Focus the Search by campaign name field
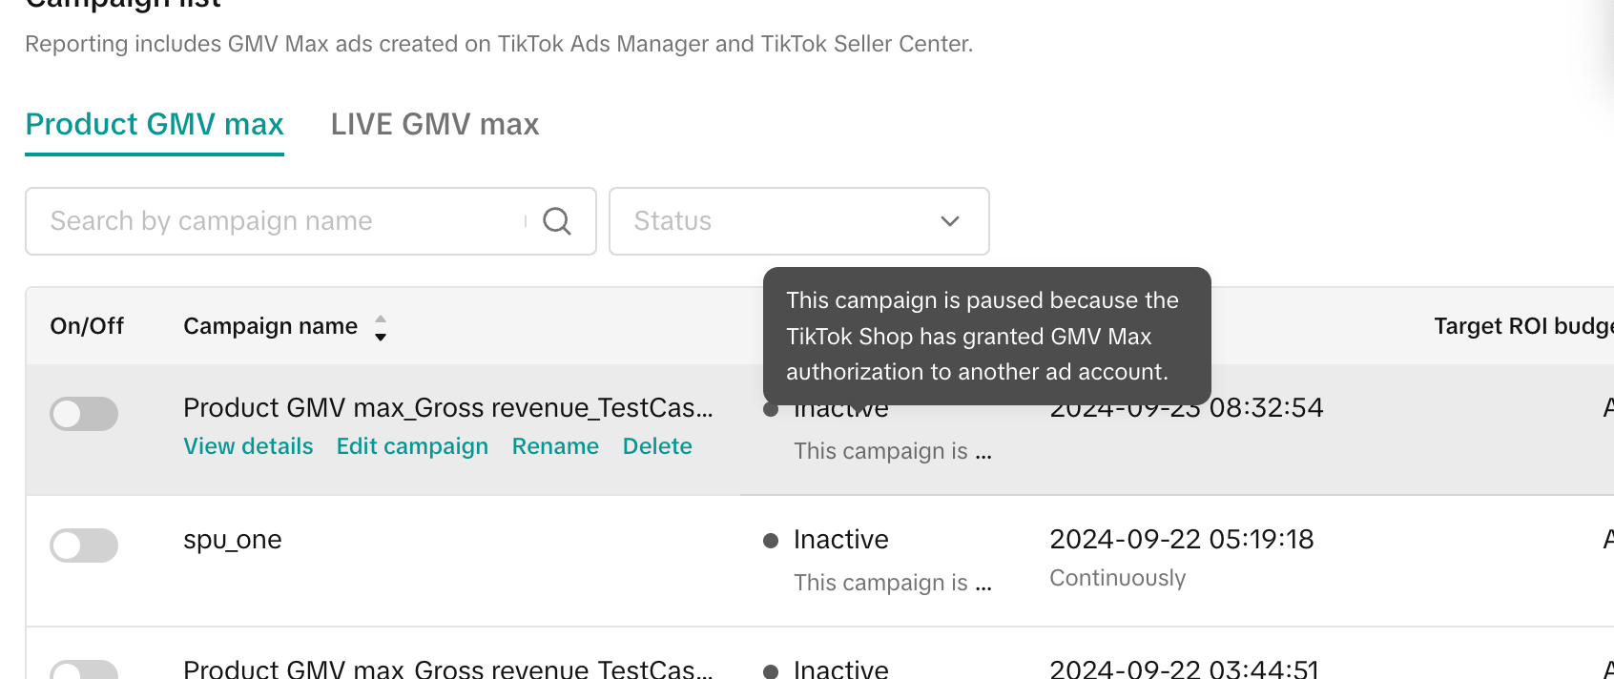Viewport: 1614px width, 679px height. click(277, 221)
